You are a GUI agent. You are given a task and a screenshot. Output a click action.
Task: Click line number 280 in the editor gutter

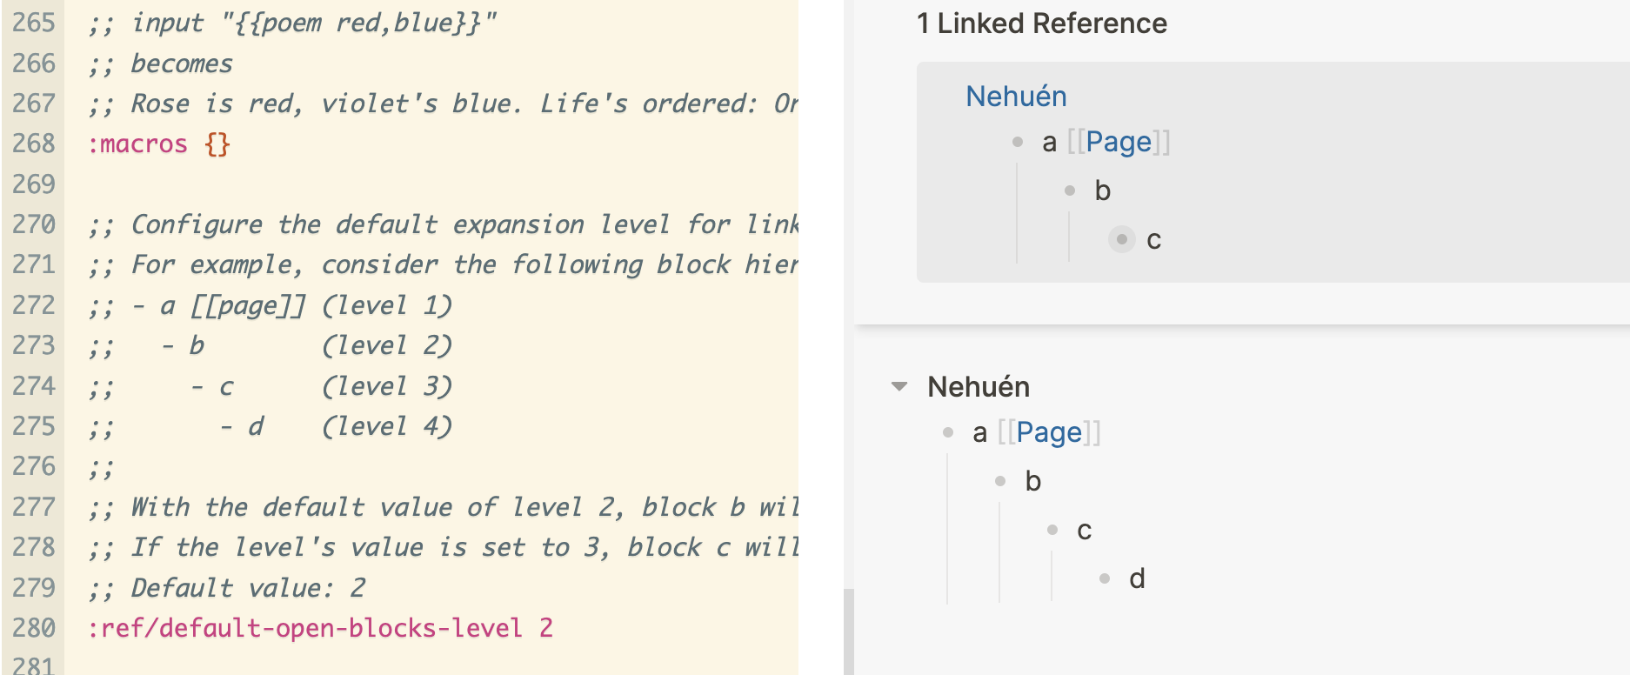pos(32,628)
